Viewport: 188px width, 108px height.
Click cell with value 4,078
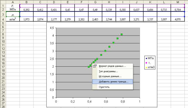click(178, 19)
